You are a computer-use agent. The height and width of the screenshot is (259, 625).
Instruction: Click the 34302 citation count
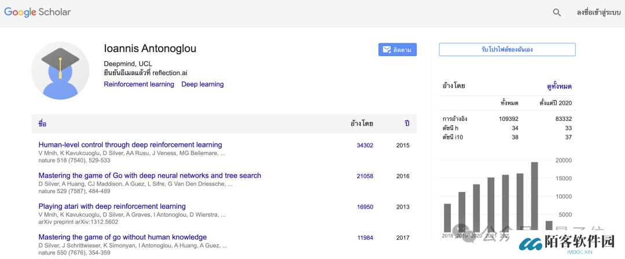pos(365,146)
